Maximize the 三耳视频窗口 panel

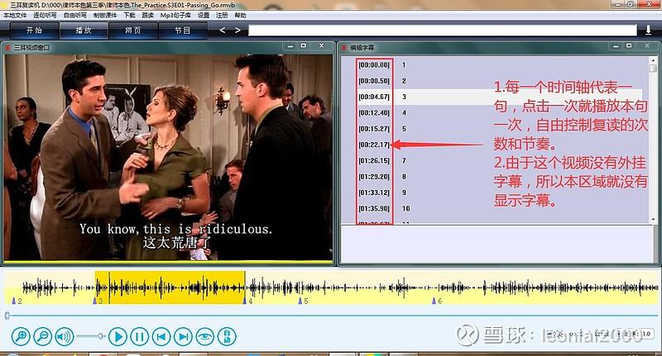(x=304, y=46)
